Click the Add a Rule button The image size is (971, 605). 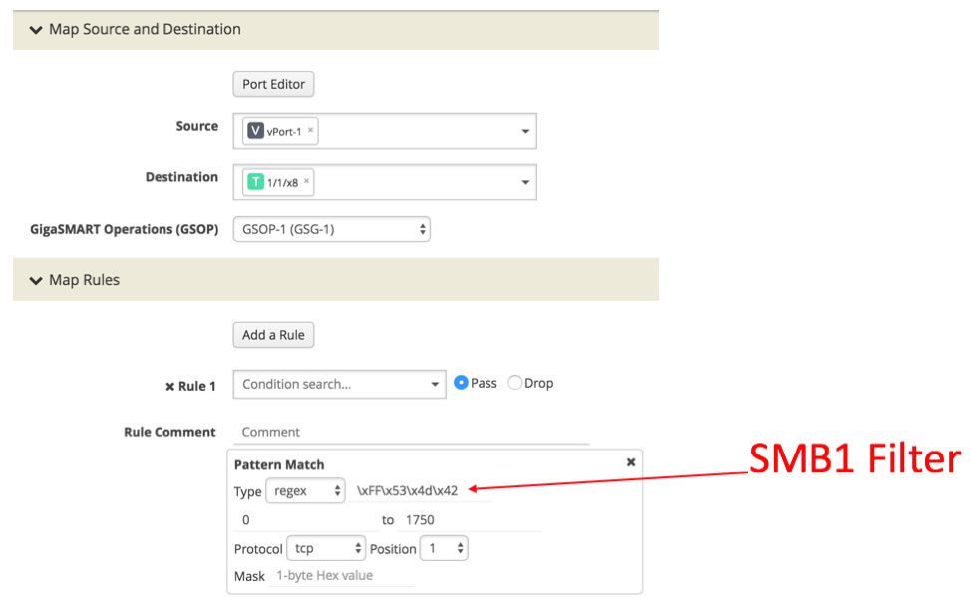click(x=273, y=335)
